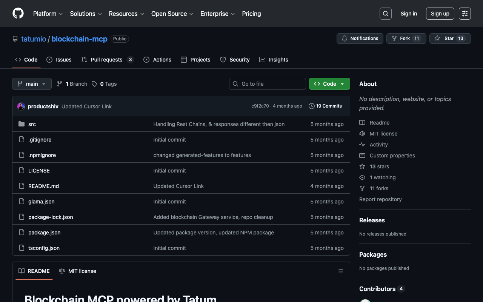483x302 pixels.
Task: Open the Report repository link
Action: [380, 199]
